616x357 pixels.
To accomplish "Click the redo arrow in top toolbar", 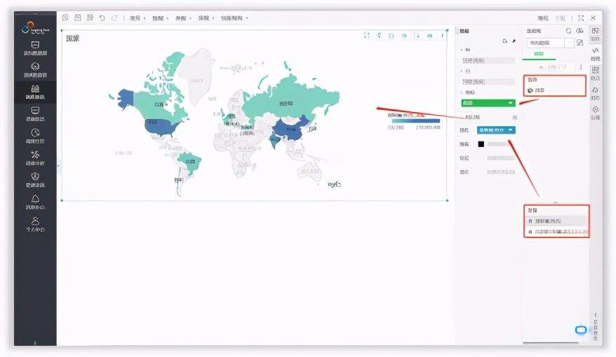I will (x=114, y=17).
